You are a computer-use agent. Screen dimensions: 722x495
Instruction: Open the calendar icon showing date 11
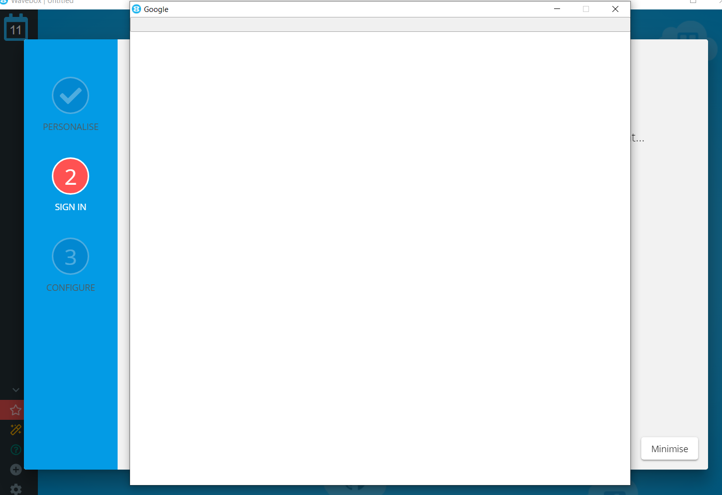pyautogui.click(x=15, y=28)
